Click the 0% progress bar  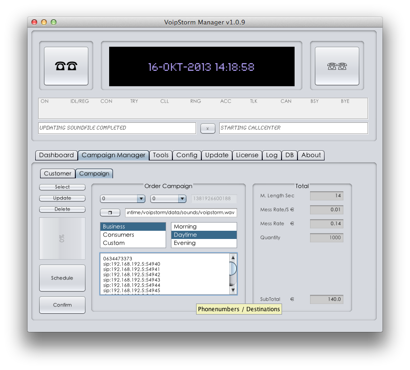[x=62, y=238]
